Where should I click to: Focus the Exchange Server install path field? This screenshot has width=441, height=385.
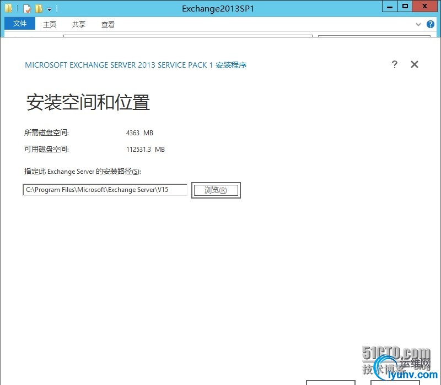coord(105,190)
